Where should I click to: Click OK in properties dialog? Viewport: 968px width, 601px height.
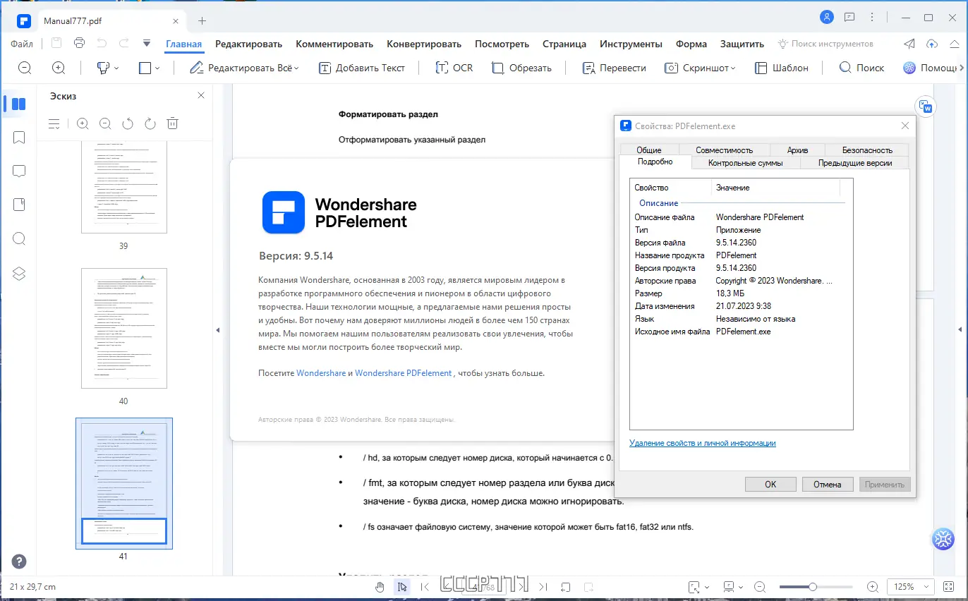tap(770, 485)
